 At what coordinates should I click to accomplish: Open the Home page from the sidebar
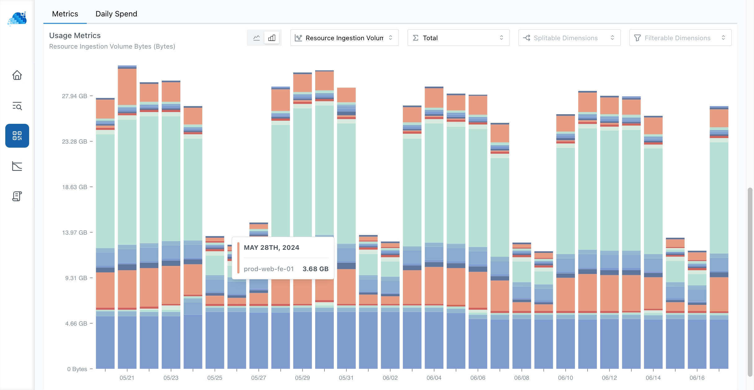[x=17, y=75]
